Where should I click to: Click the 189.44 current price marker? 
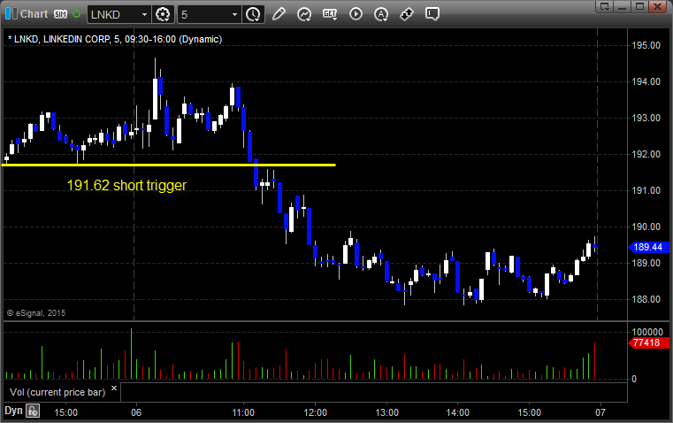click(x=648, y=247)
